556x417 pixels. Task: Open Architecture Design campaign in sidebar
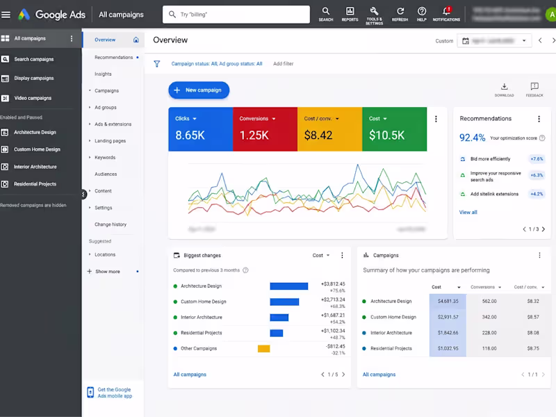click(35, 132)
